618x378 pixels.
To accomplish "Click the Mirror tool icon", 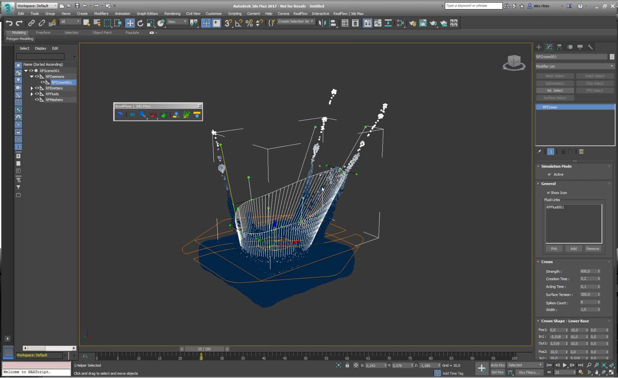I will [x=322, y=23].
